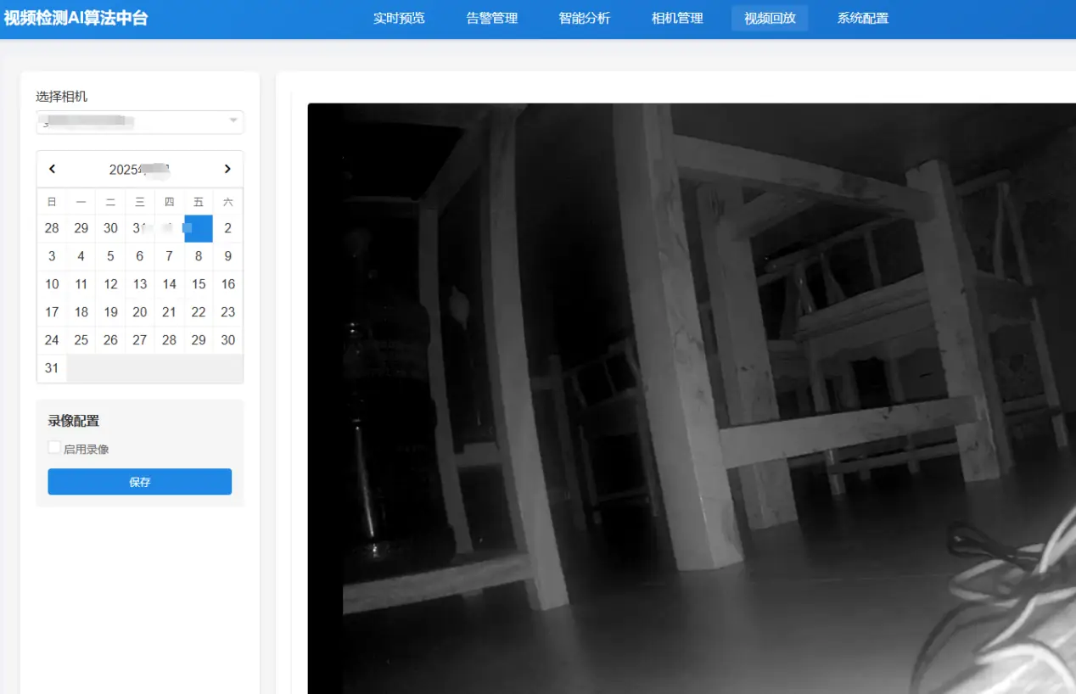Enable the 启用录像 checkbox

(x=54, y=447)
